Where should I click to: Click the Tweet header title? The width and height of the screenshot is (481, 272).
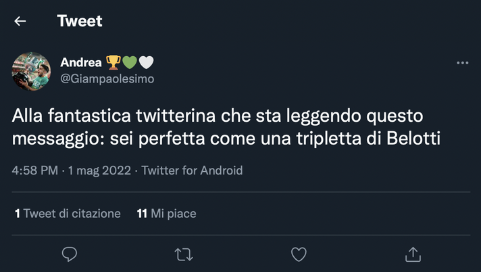click(80, 21)
